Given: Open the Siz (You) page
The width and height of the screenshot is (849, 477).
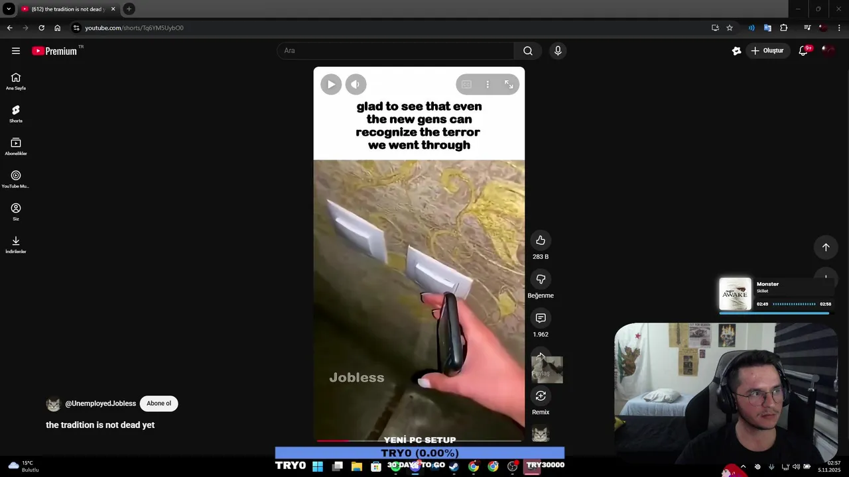Looking at the screenshot, I should click(16, 212).
